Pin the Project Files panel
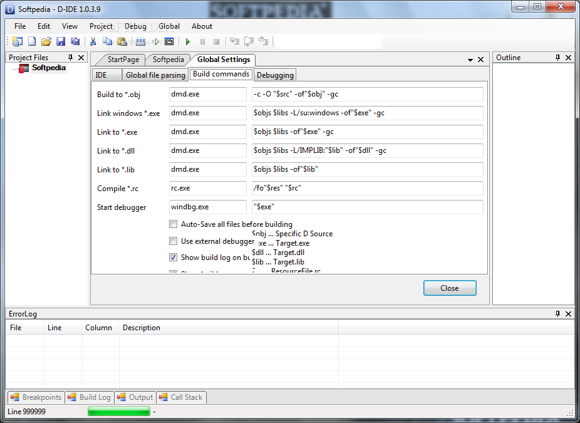This screenshot has height=423, width=580. [70, 58]
